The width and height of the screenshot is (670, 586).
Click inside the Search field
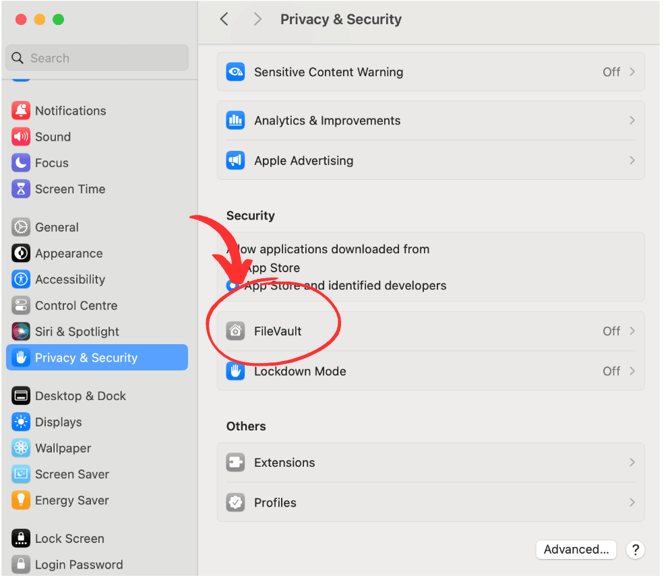(96, 58)
